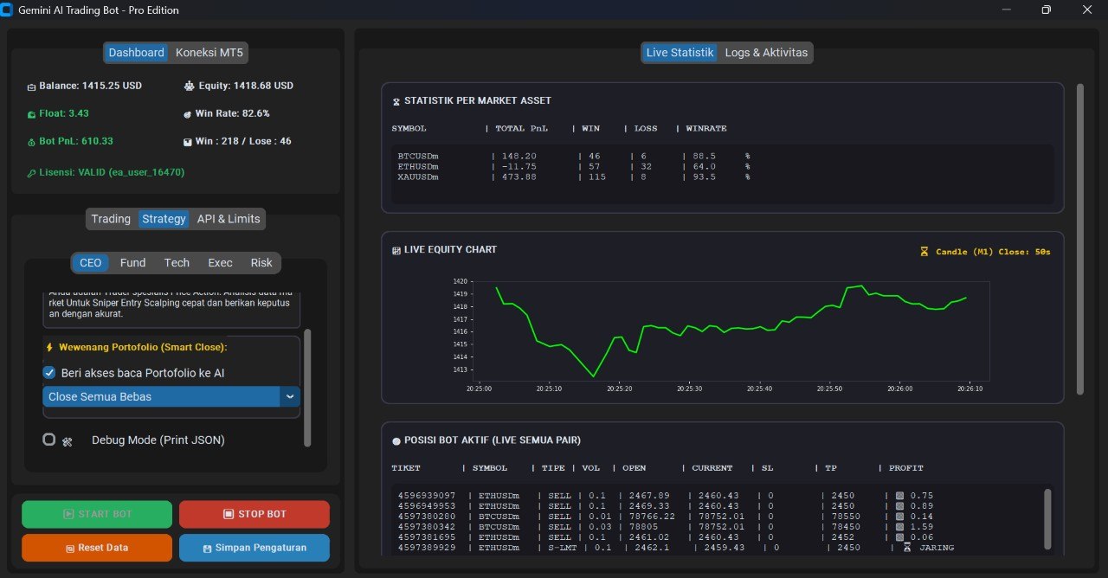
Task: Click the STOP BOT button
Action: 254,514
